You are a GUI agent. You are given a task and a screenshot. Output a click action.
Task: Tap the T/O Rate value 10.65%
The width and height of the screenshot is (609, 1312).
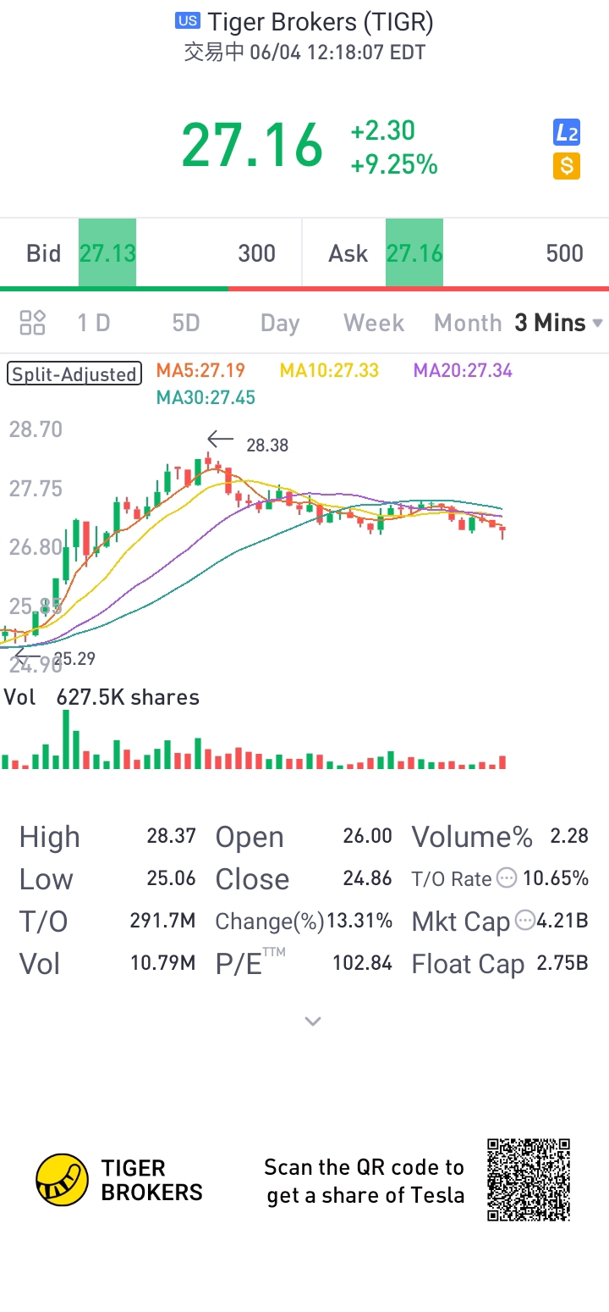coord(556,878)
